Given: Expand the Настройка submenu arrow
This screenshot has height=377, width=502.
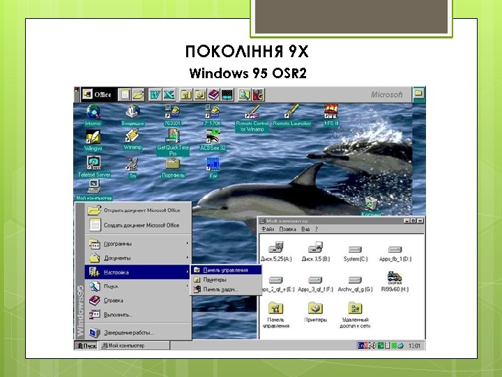Looking at the screenshot, I should [188, 272].
